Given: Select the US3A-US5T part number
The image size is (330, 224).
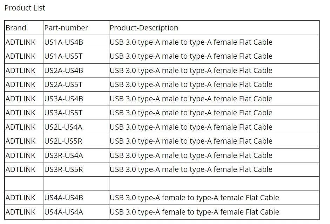Looking at the screenshot, I should (63, 113).
